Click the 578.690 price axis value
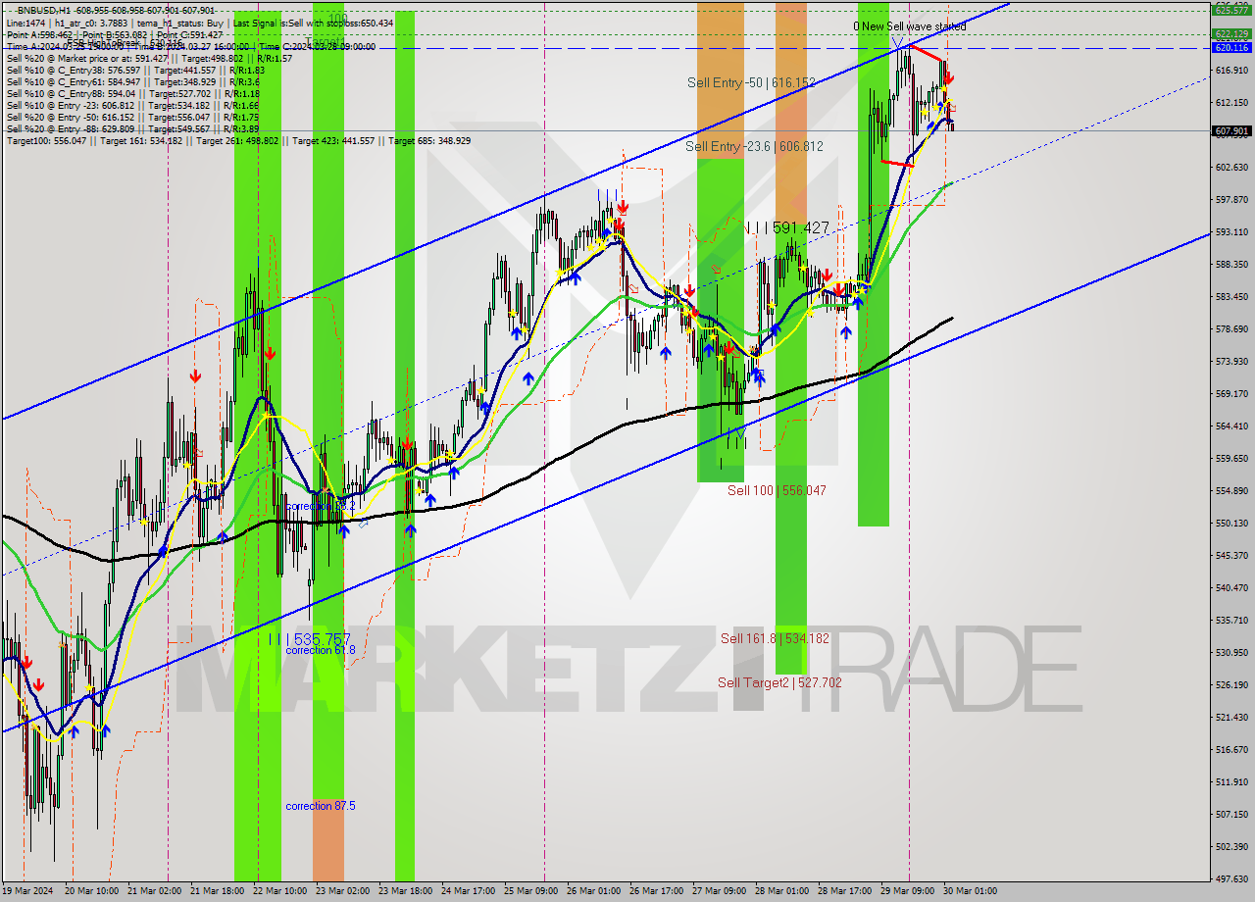1255x902 pixels. pos(1231,329)
